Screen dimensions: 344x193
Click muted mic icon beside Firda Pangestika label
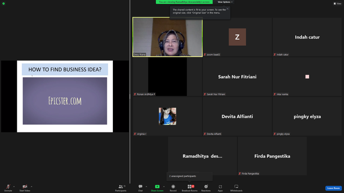tap(240, 174)
